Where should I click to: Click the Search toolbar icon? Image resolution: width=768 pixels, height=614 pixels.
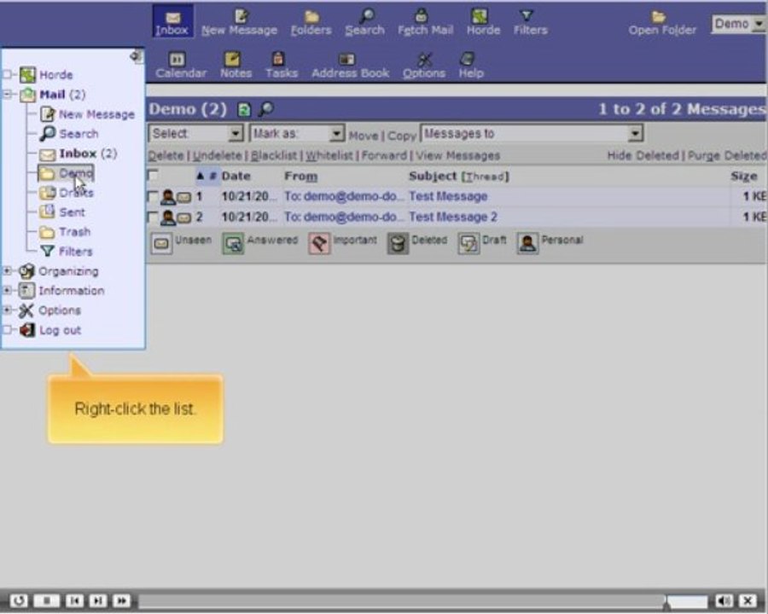[x=365, y=23]
